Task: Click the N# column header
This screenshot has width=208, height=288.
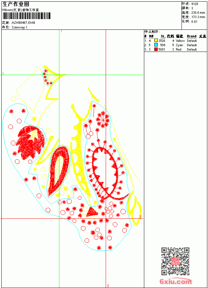Action: (151, 36)
